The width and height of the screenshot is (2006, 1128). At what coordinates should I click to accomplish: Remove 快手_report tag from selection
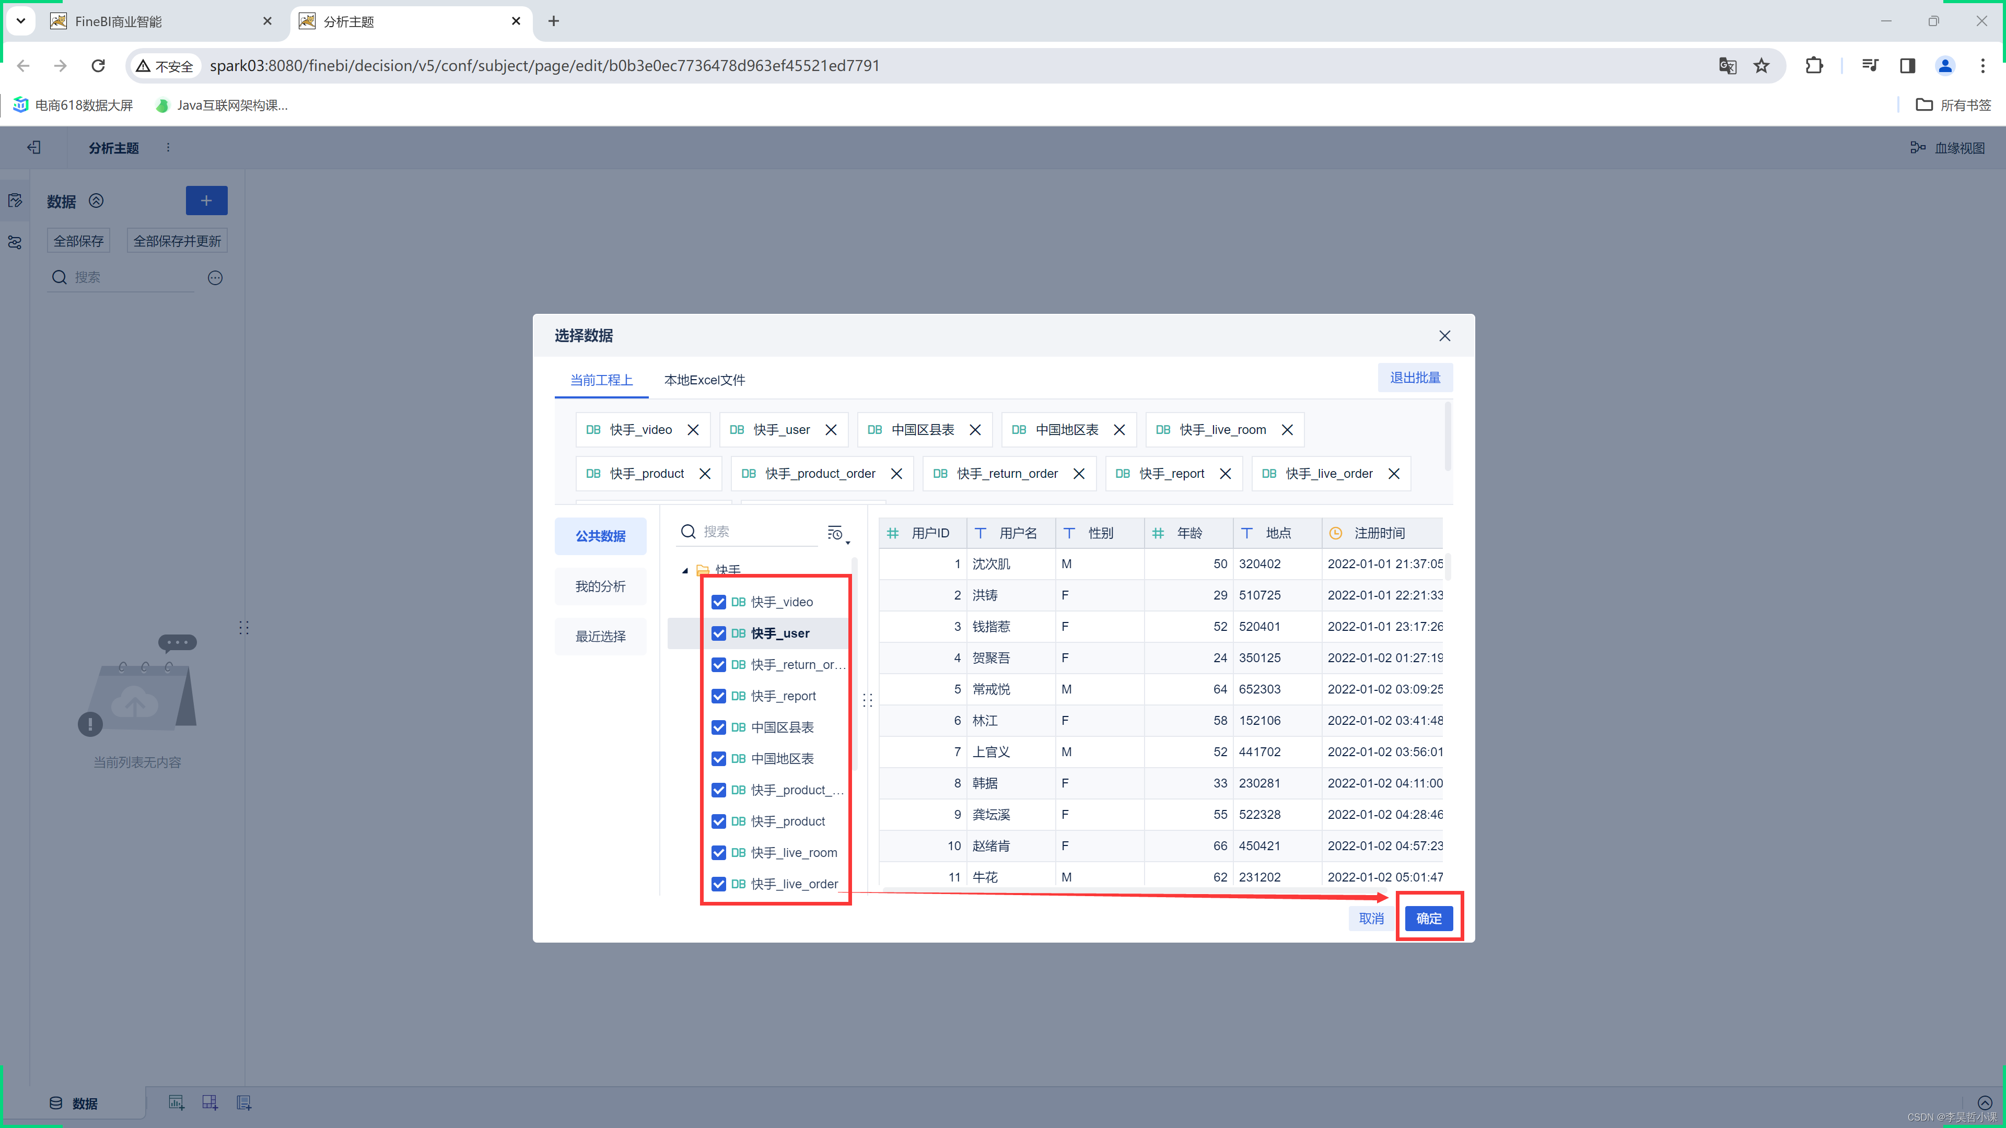tap(1225, 473)
